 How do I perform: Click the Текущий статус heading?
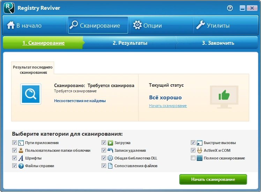pos(166,85)
